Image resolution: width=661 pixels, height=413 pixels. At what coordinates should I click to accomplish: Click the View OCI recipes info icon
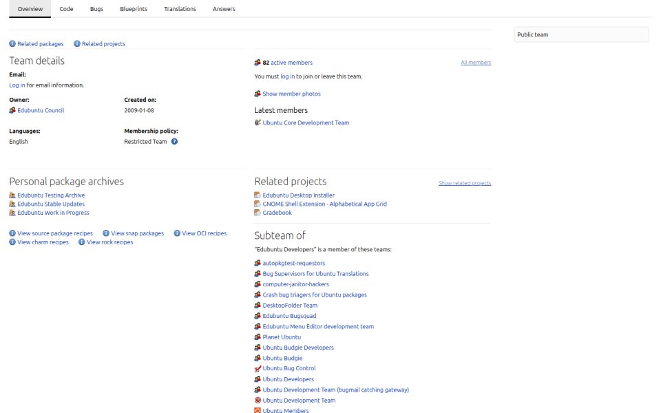pyautogui.click(x=177, y=233)
